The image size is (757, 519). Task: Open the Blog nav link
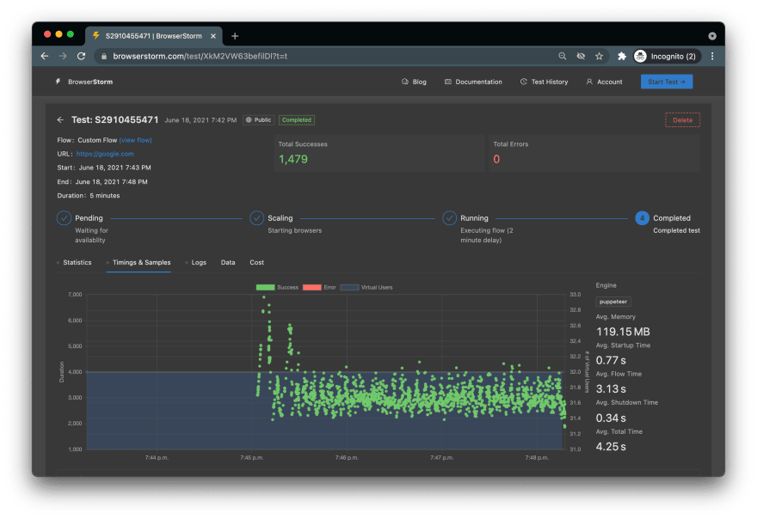(x=415, y=82)
